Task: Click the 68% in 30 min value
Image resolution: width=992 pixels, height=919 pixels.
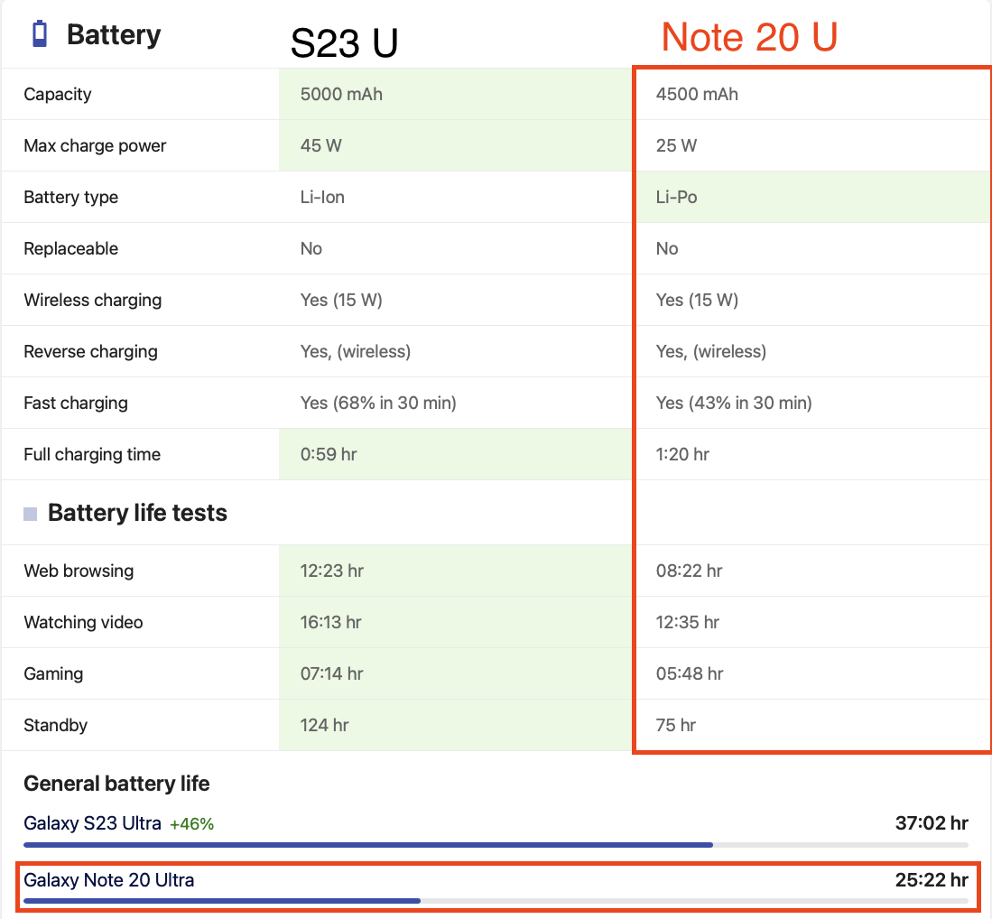Action: point(378,404)
